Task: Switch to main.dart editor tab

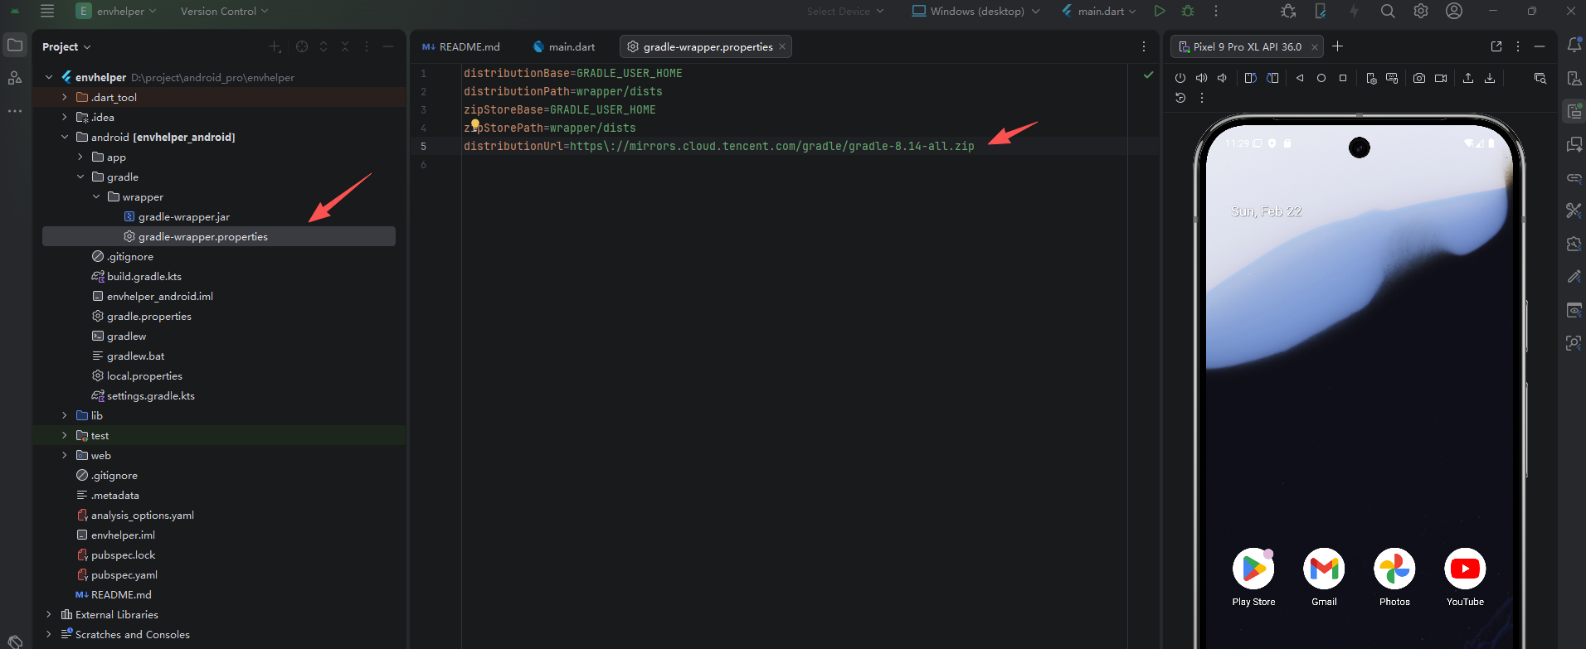Action: (564, 46)
